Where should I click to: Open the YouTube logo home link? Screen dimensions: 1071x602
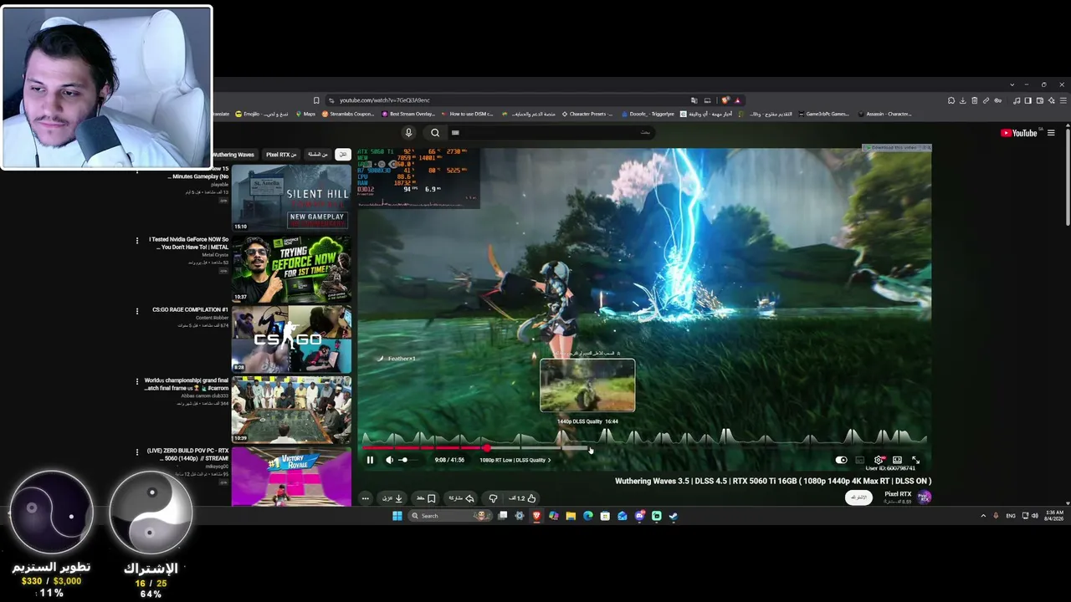1018,133
